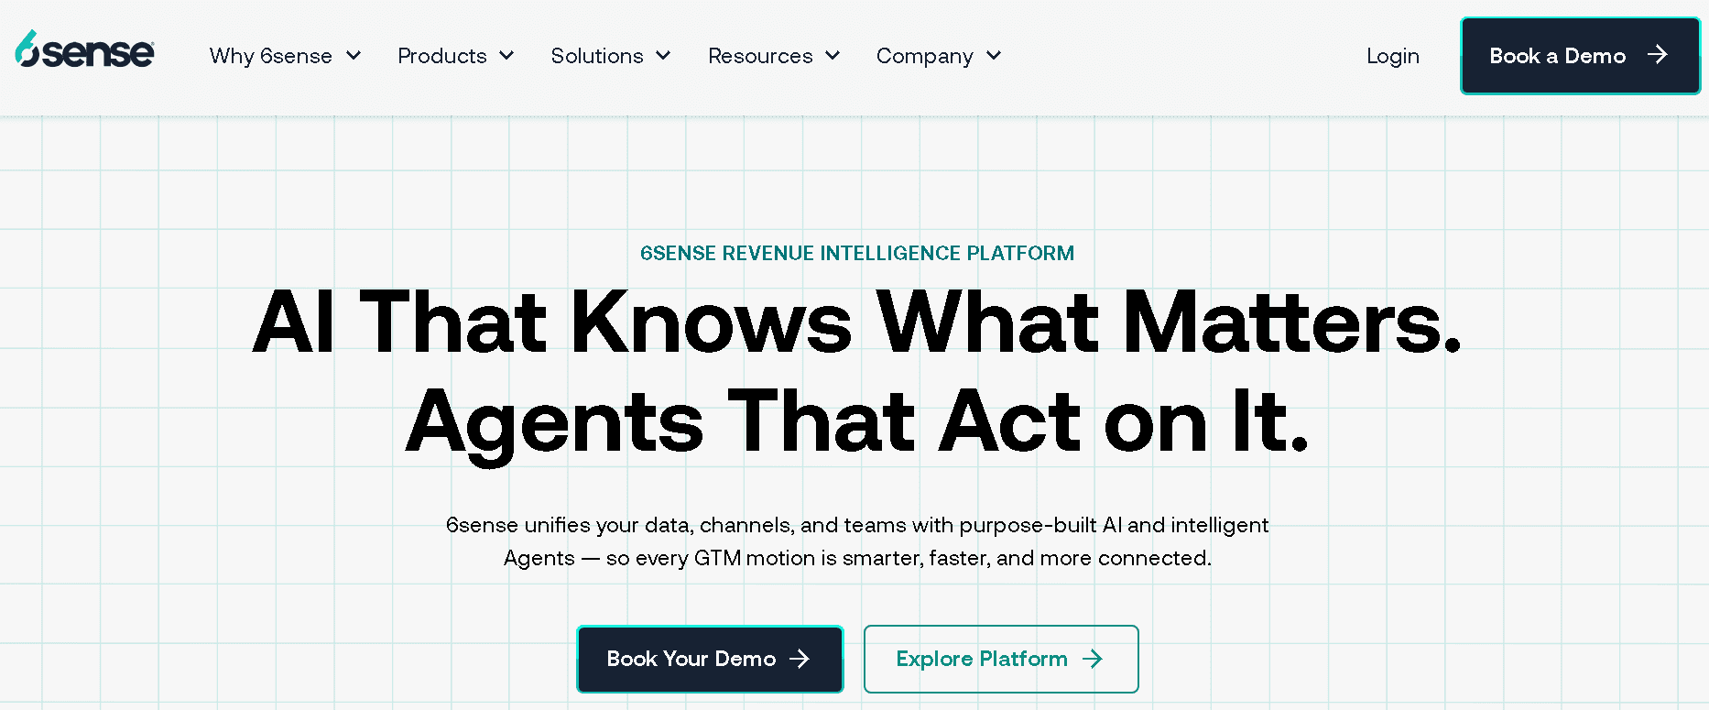
Task: Open the Company menu
Action: [924, 56]
